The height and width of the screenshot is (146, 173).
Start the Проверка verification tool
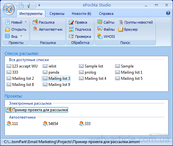coord(80,36)
